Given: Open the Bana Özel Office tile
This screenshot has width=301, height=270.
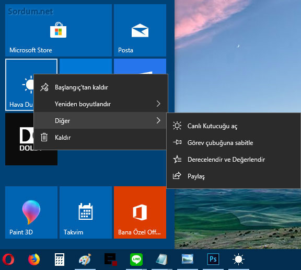Looking at the screenshot, I should tap(140, 212).
